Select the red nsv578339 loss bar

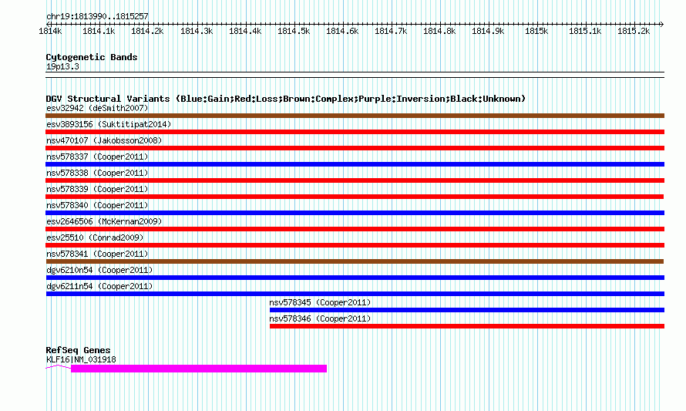click(x=355, y=197)
